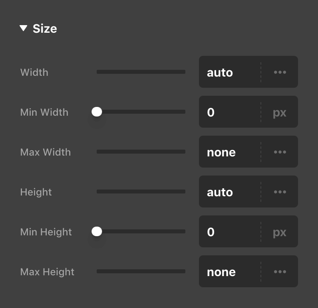The width and height of the screenshot is (318, 308).
Task: Open the Height unit options ellipsis
Action: [x=280, y=192]
